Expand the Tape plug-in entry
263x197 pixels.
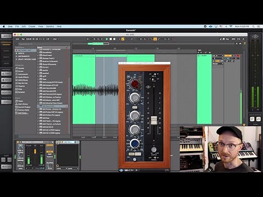(38, 79)
